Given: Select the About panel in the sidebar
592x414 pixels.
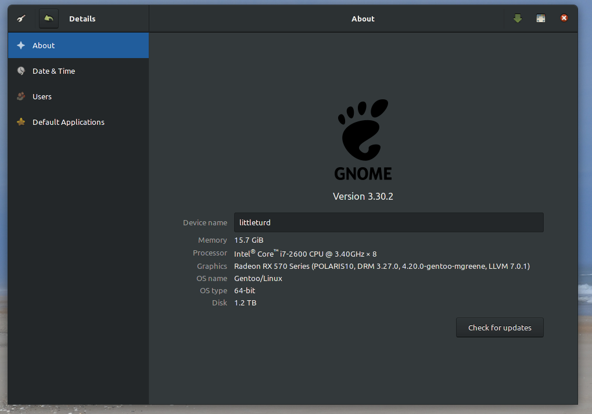Looking at the screenshot, I should point(78,45).
